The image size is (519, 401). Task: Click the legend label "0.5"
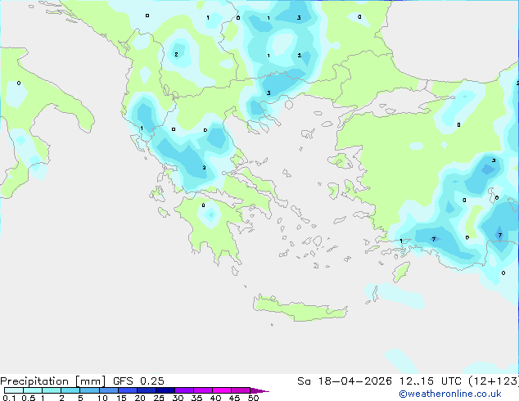(x=29, y=398)
